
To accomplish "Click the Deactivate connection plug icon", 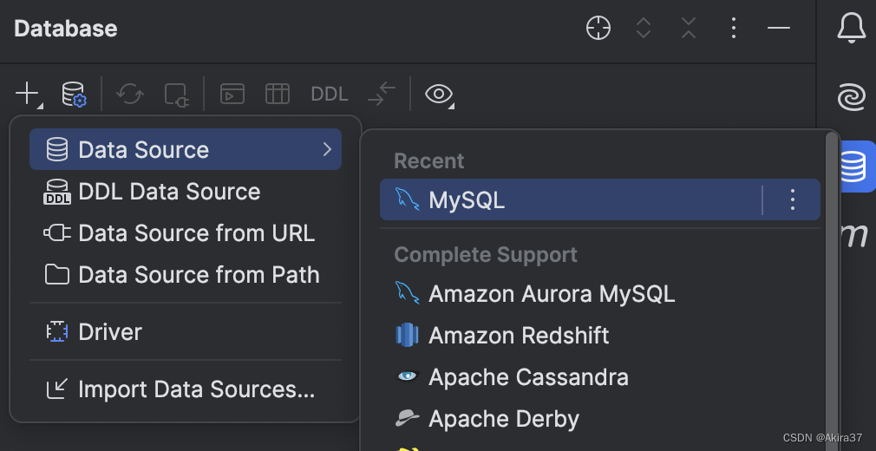I will click(x=177, y=94).
